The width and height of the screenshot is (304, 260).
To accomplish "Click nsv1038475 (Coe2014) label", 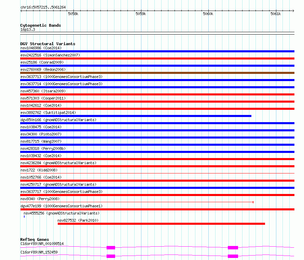I will [41, 127].
